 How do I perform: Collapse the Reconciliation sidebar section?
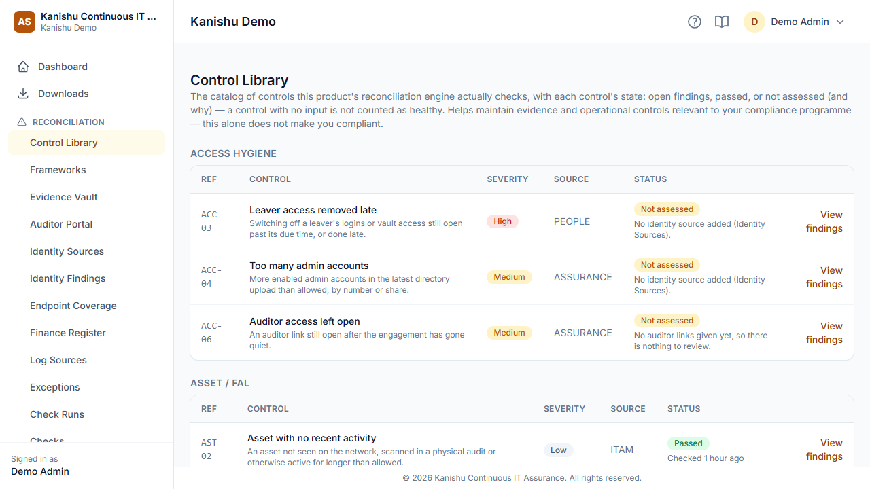point(68,122)
